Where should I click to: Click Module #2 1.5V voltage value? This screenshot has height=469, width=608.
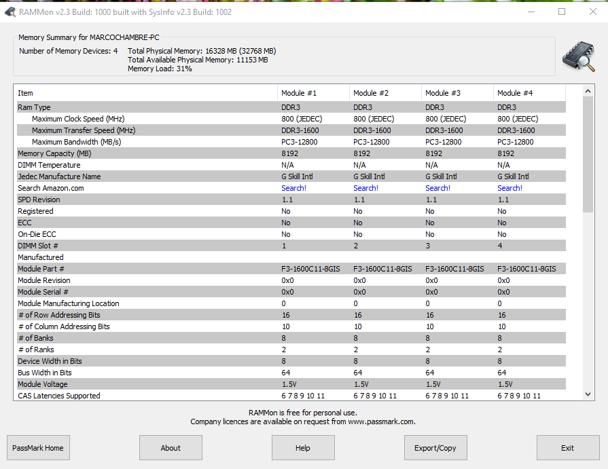[361, 384]
